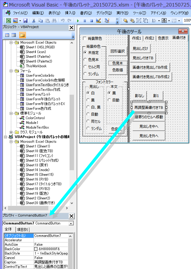Toggle Folders icon in Project pane

pyautogui.click(x=22, y=35)
